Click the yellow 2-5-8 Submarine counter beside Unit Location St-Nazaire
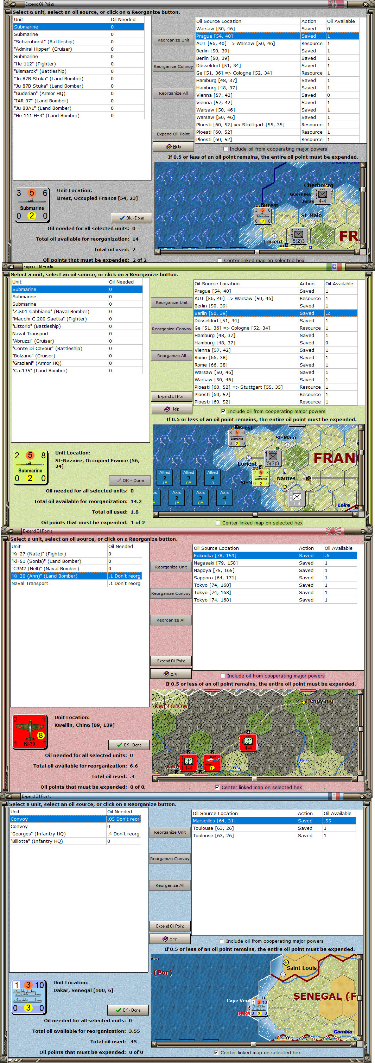This screenshot has height=1063, width=375. [x=31, y=467]
